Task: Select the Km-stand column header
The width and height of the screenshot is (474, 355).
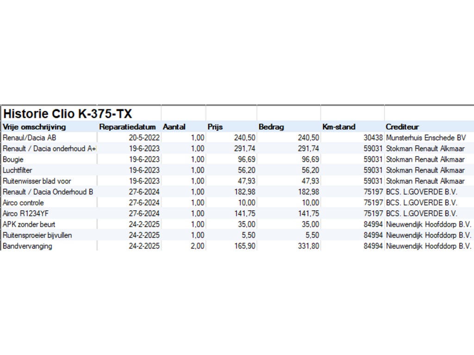Action: [x=339, y=127]
